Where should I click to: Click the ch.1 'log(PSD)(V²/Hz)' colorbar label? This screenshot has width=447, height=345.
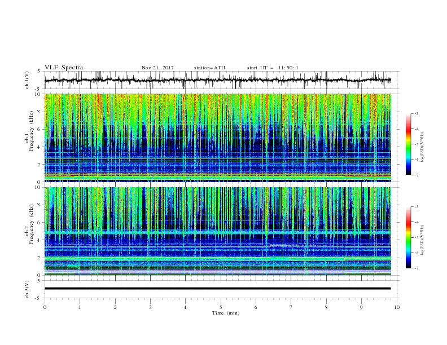pyautogui.click(x=423, y=147)
